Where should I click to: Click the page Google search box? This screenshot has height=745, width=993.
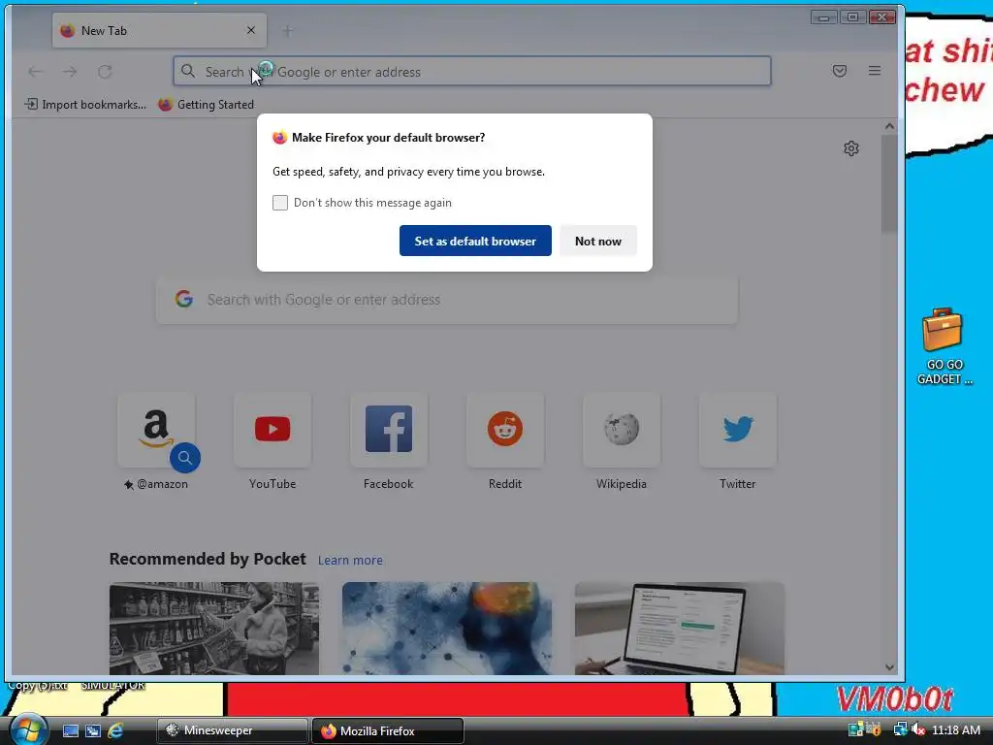(446, 300)
